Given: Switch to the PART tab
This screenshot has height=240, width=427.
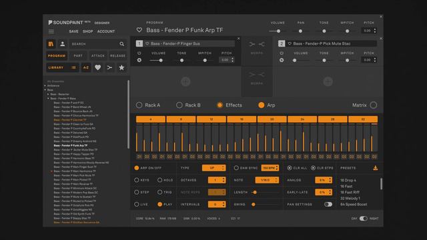Looking at the screenshot, I should pos(78,55).
